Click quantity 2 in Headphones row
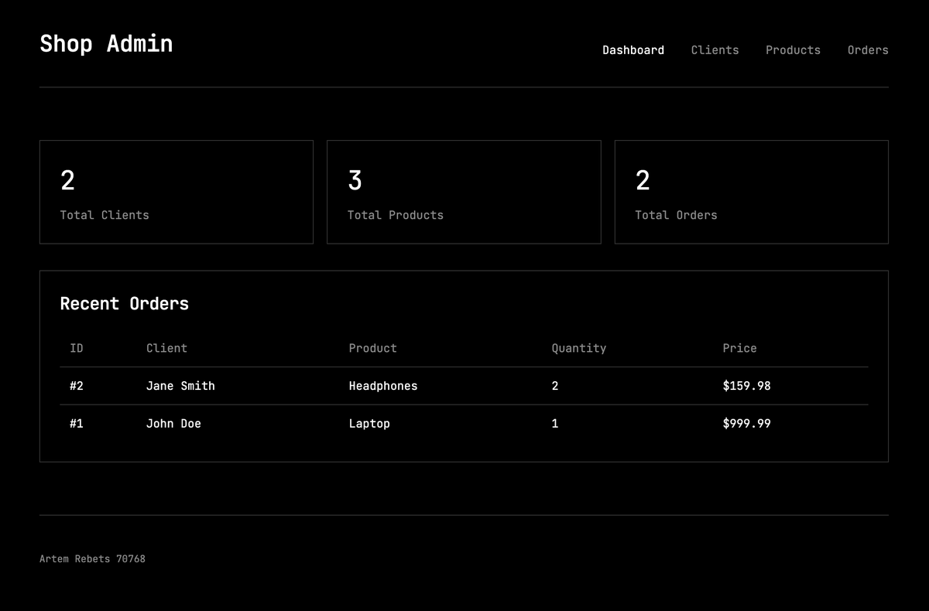929x611 pixels. (x=555, y=386)
